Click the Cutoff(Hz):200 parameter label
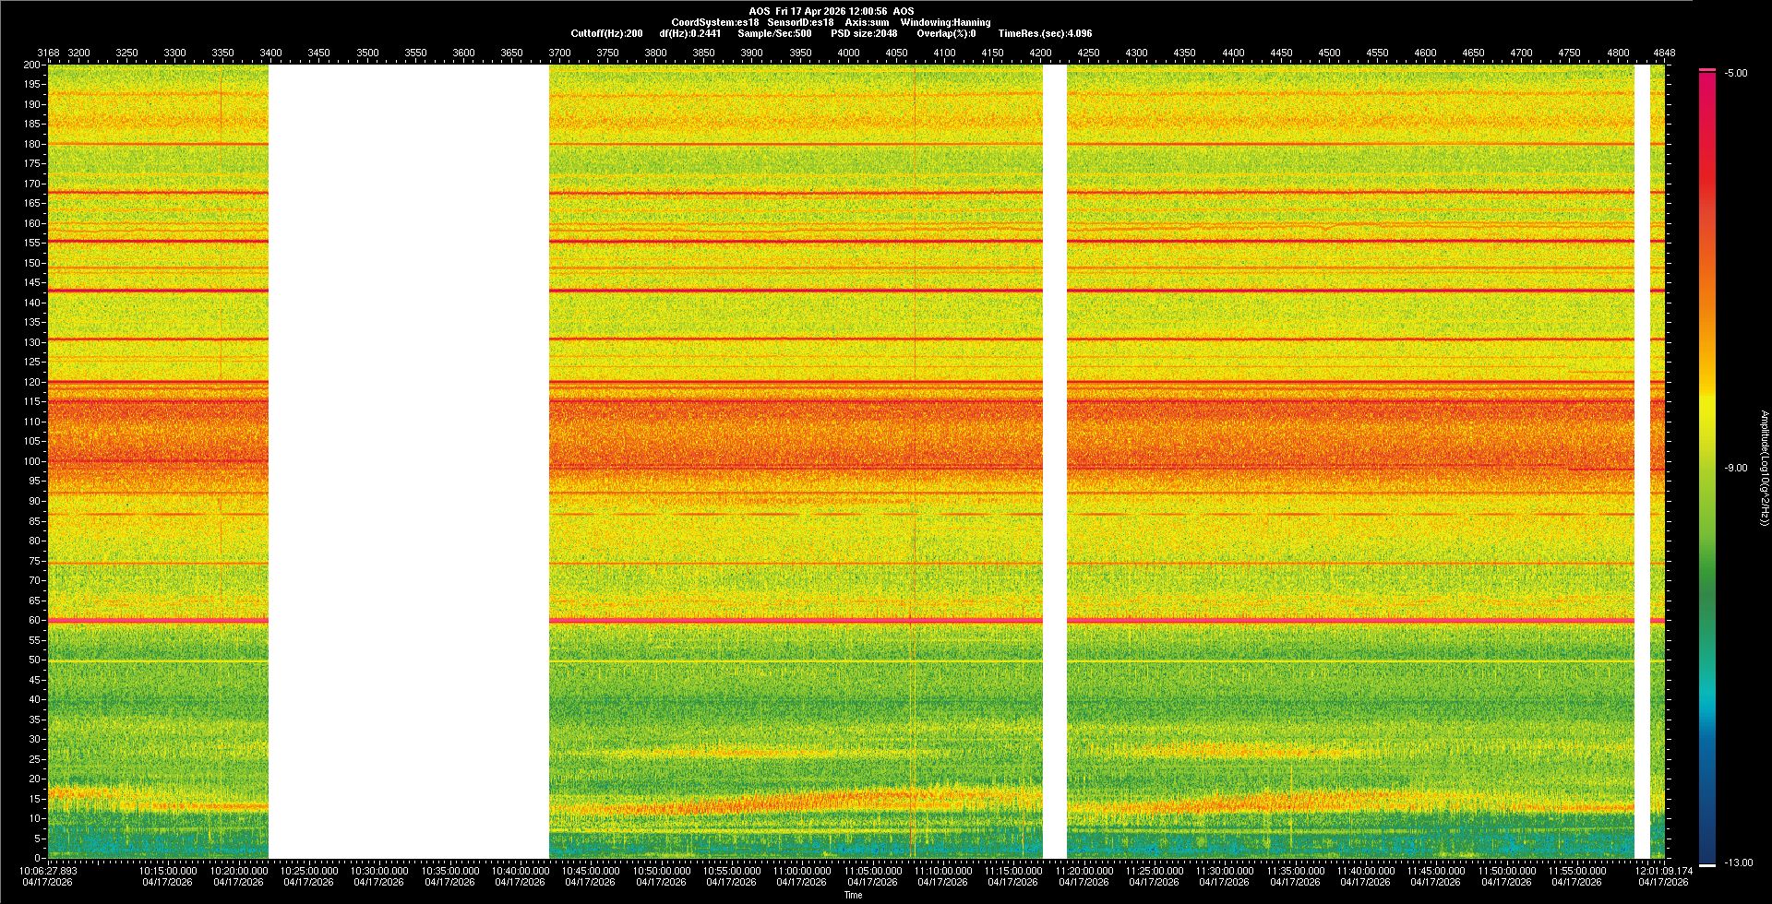The image size is (1772, 904). [606, 33]
